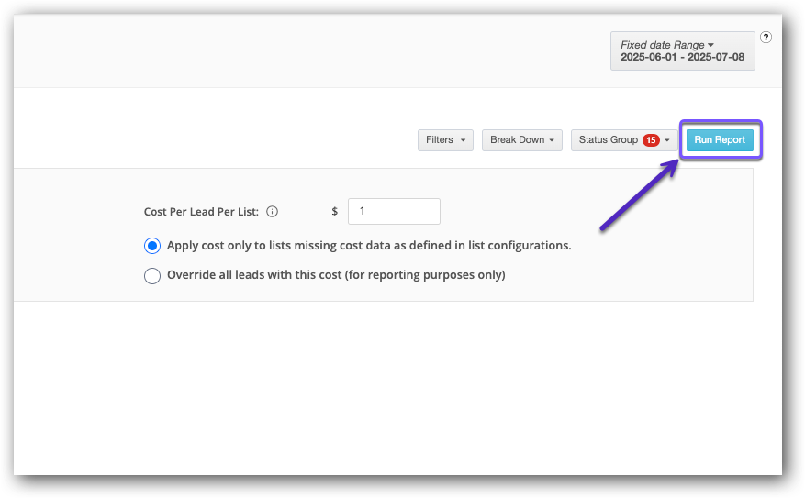The width and height of the screenshot is (805, 498).
Task: Select 'Apply cost only to lists' radio button
Action: (x=152, y=246)
